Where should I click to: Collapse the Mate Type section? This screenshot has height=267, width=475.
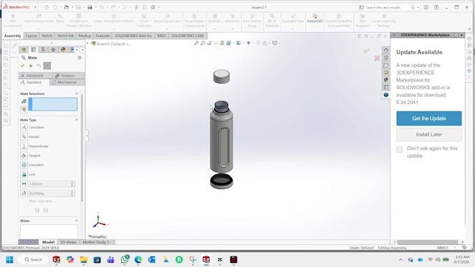(x=76, y=120)
